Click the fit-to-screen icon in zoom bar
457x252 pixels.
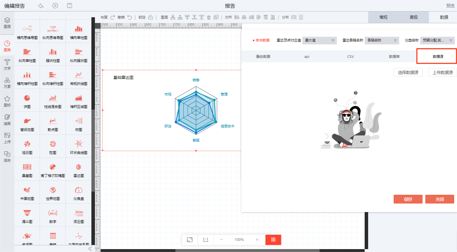point(190,240)
